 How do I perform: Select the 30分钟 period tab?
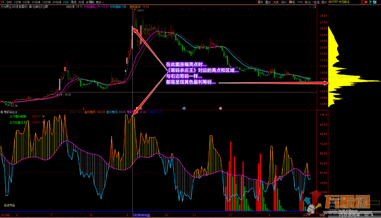click(46, 2)
